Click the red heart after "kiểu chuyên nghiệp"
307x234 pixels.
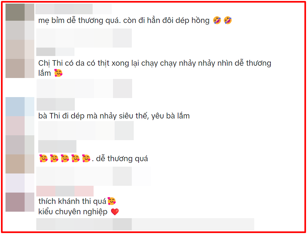pos(115,212)
